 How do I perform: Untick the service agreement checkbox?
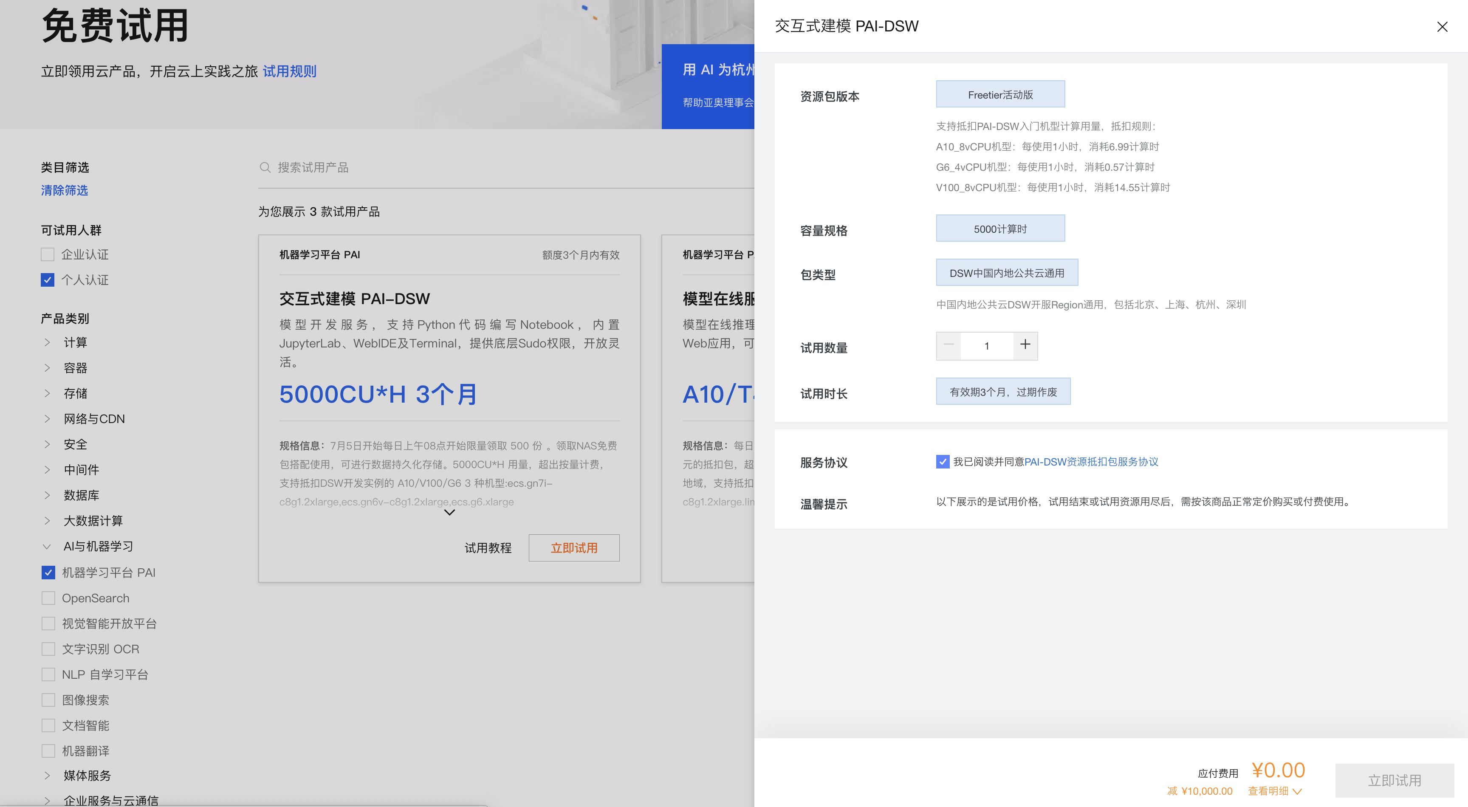tap(943, 462)
